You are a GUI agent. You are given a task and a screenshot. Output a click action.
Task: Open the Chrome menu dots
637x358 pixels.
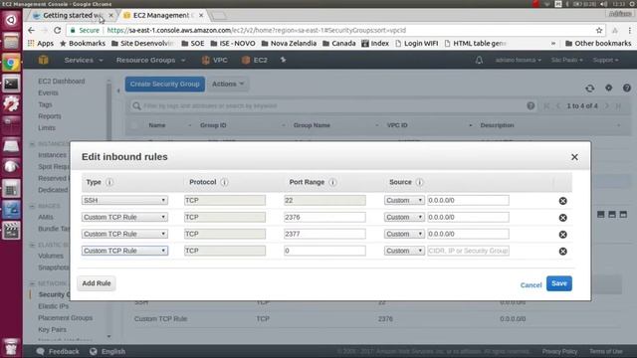(x=630, y=31)
